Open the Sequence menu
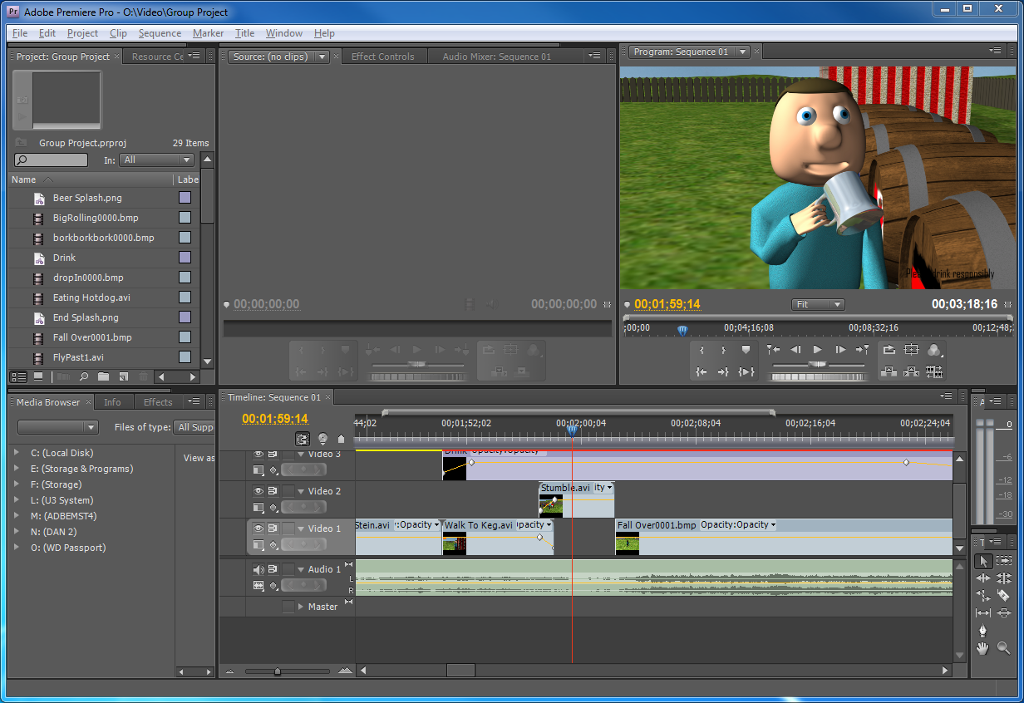 click(x=160, y=33)
